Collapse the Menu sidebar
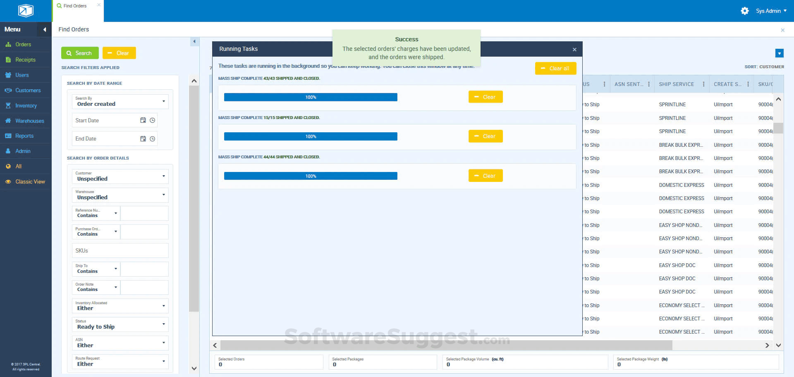Viewport: 794px width, 377px height. pos(44,29)
